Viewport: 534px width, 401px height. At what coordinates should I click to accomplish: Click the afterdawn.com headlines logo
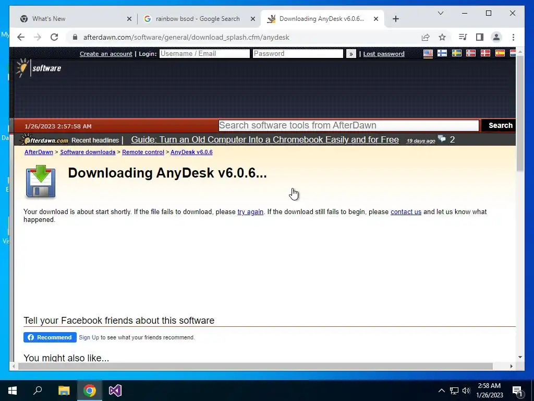tap(44, 139)
